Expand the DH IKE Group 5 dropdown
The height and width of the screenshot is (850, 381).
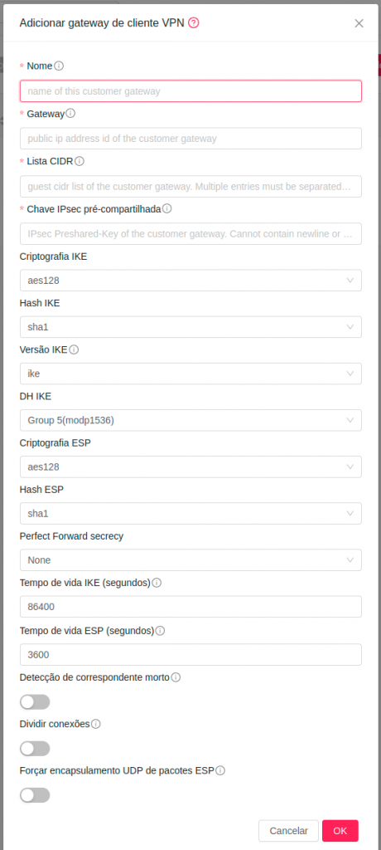[x=190, y=420]
